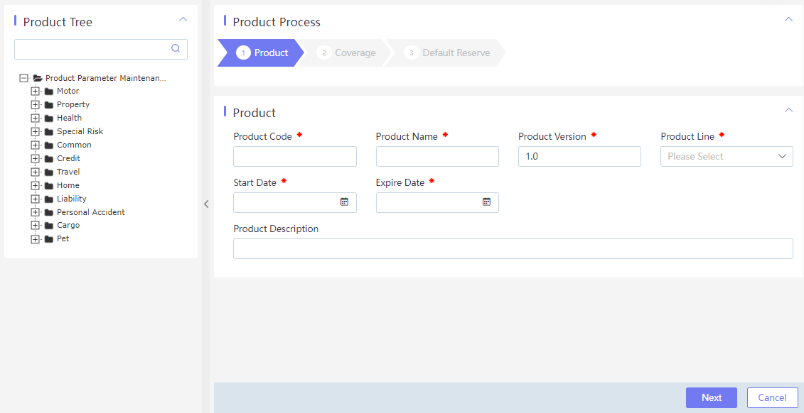Screen dimensions: 804x413
Task: Collapse the Product Tree panel
Action: click(x=183, y=19)
